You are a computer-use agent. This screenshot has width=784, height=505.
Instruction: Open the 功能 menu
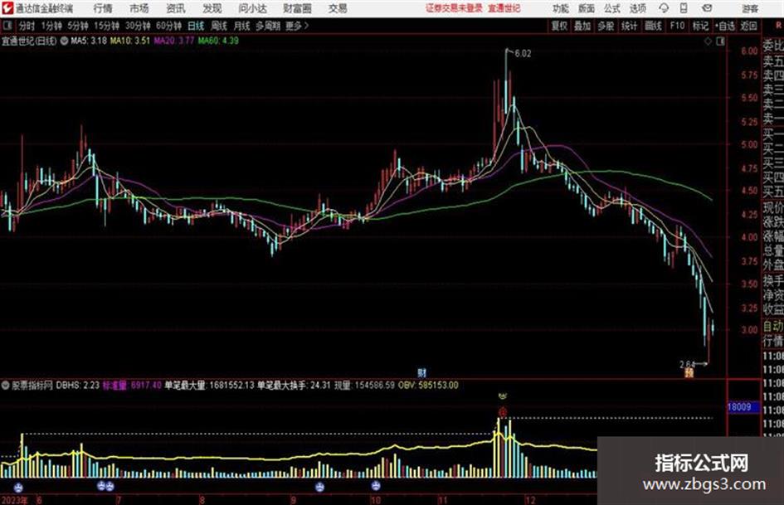point(561,8)
